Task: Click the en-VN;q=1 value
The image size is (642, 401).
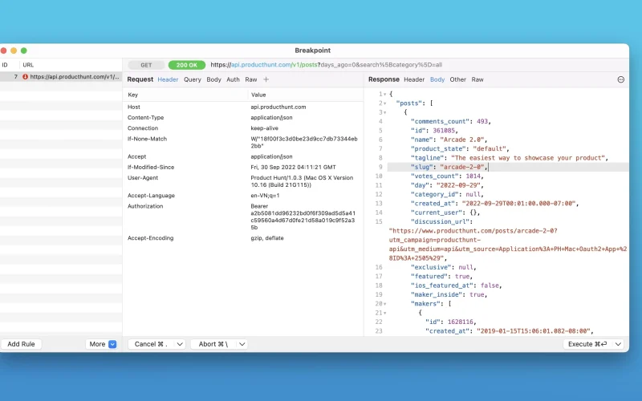Action: 265,195
